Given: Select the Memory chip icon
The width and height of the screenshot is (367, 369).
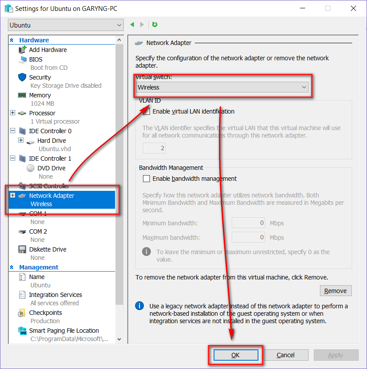Looking at the screenshot, I should [x=22, y=95].
